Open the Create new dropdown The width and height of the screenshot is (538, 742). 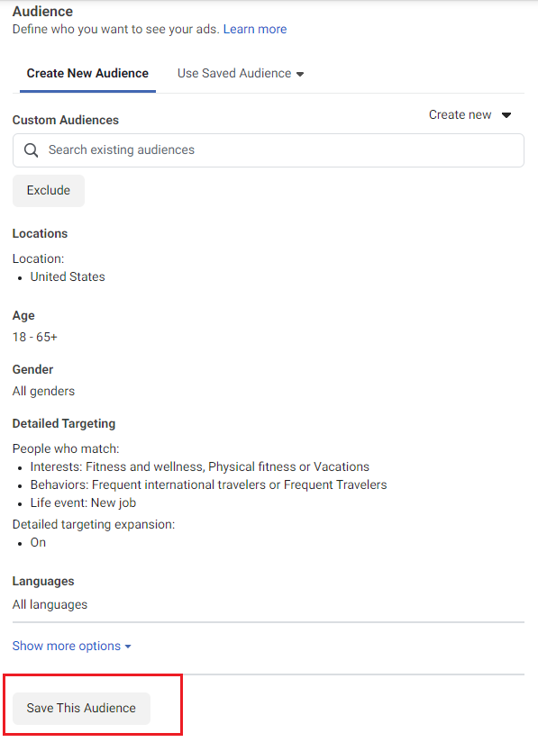click(x=470, y=115)
